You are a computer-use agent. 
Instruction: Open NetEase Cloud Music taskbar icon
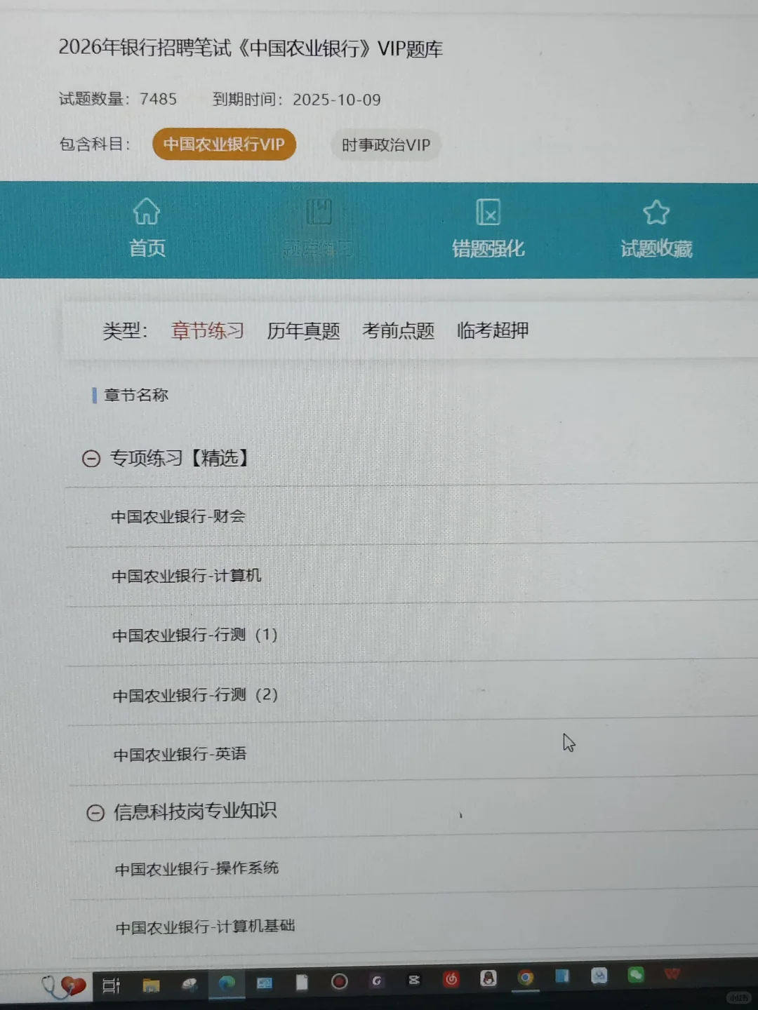pyautogui.click(x=451, y=978)
